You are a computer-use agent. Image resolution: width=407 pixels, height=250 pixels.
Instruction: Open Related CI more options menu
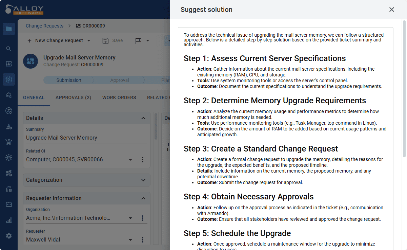pos(143,160)
